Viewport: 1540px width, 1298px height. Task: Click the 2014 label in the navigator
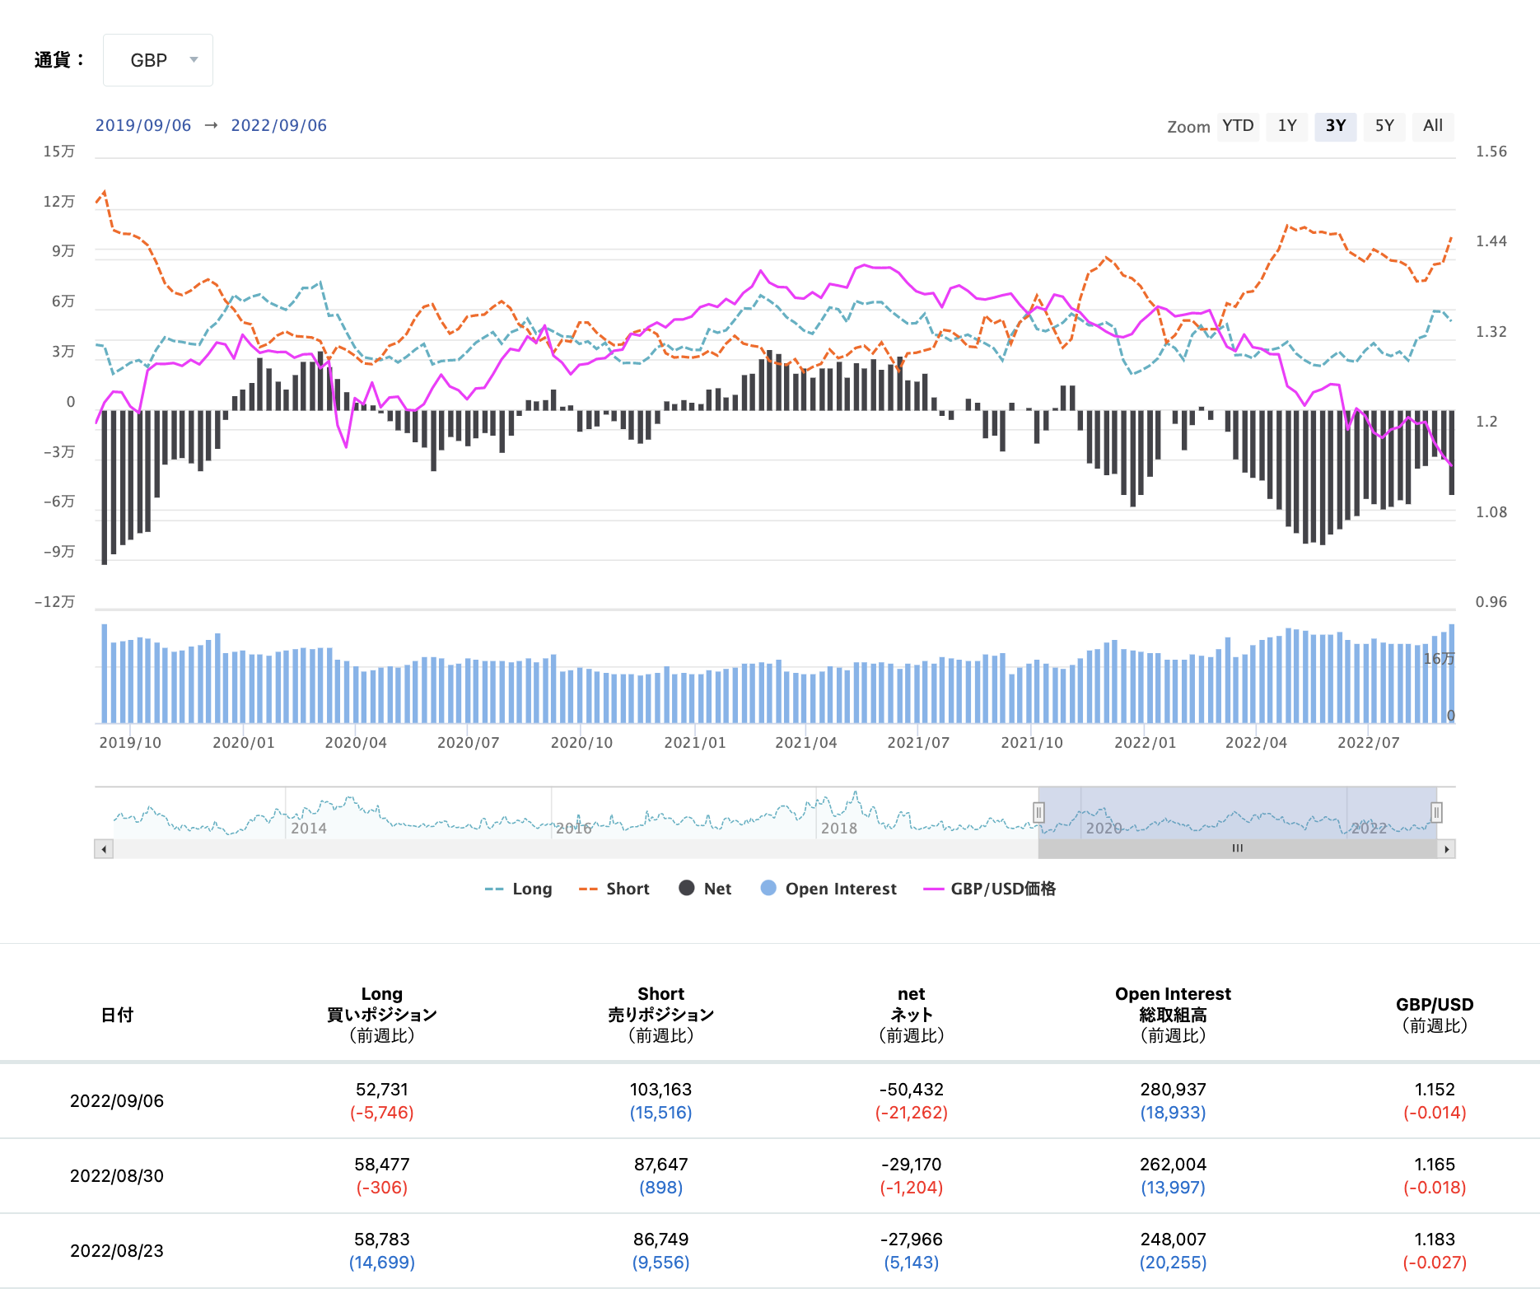click(x=309, y=829)
